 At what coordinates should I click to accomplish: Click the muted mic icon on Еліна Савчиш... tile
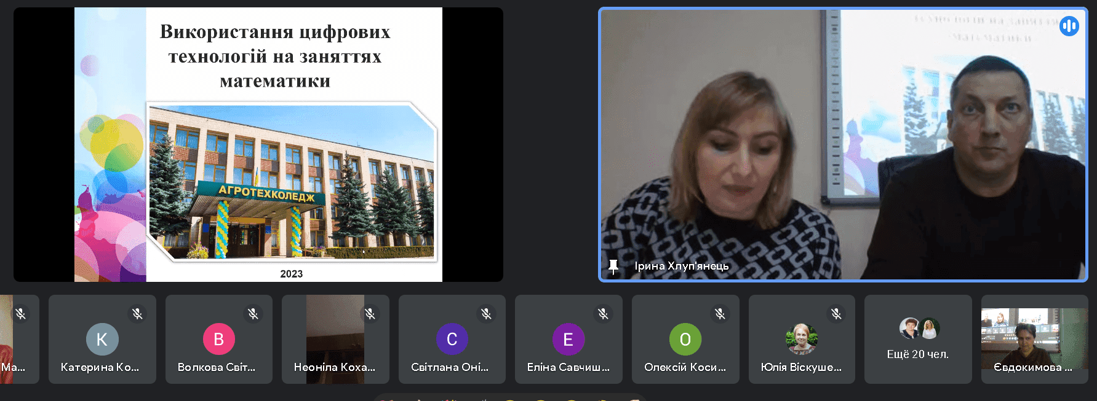pyautogui.click(x=603, y=314)
